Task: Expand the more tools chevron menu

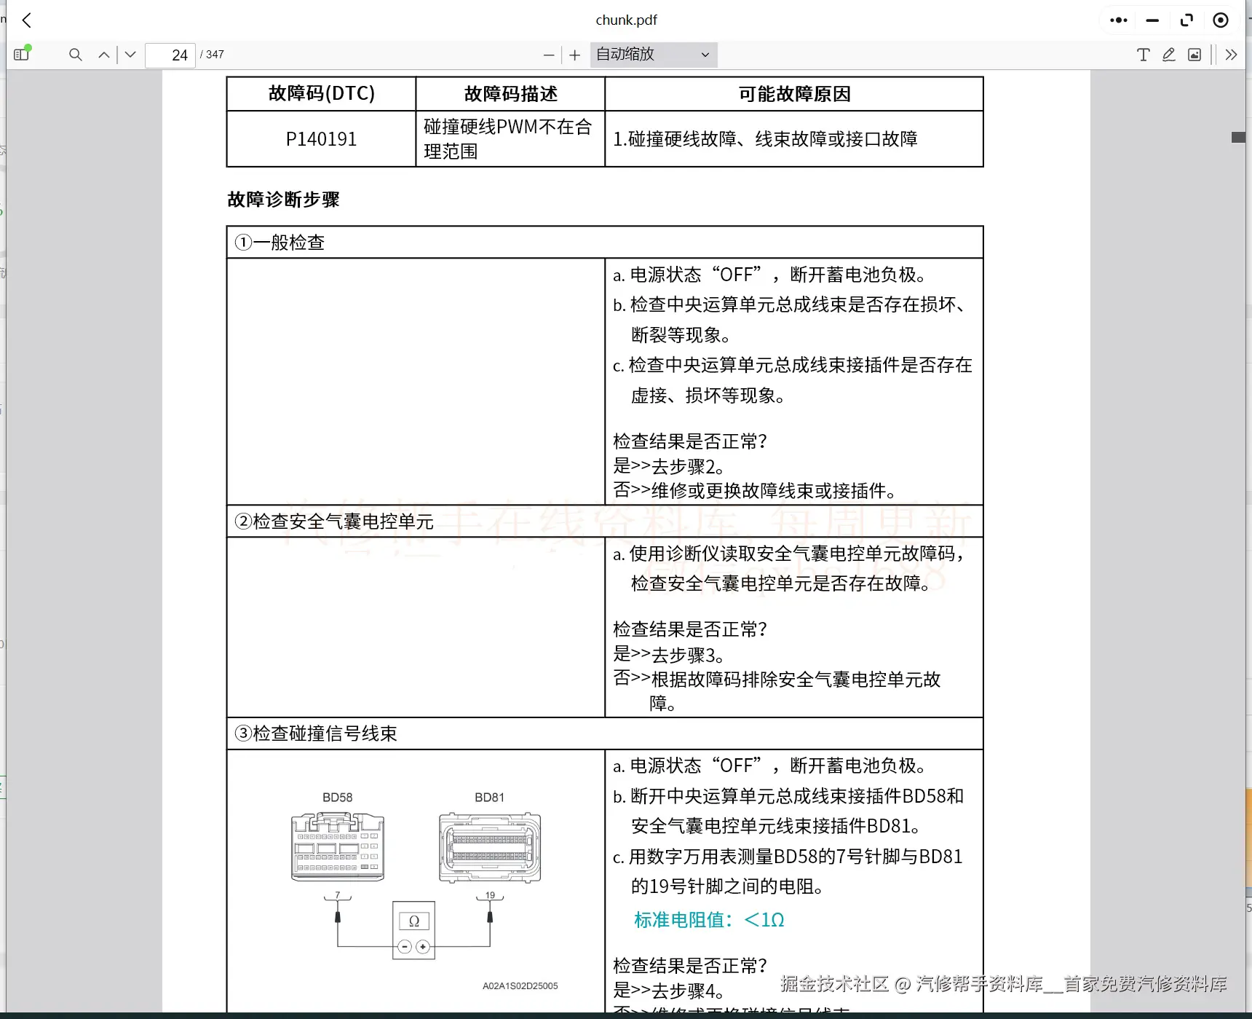Action: coord(1231,55)
